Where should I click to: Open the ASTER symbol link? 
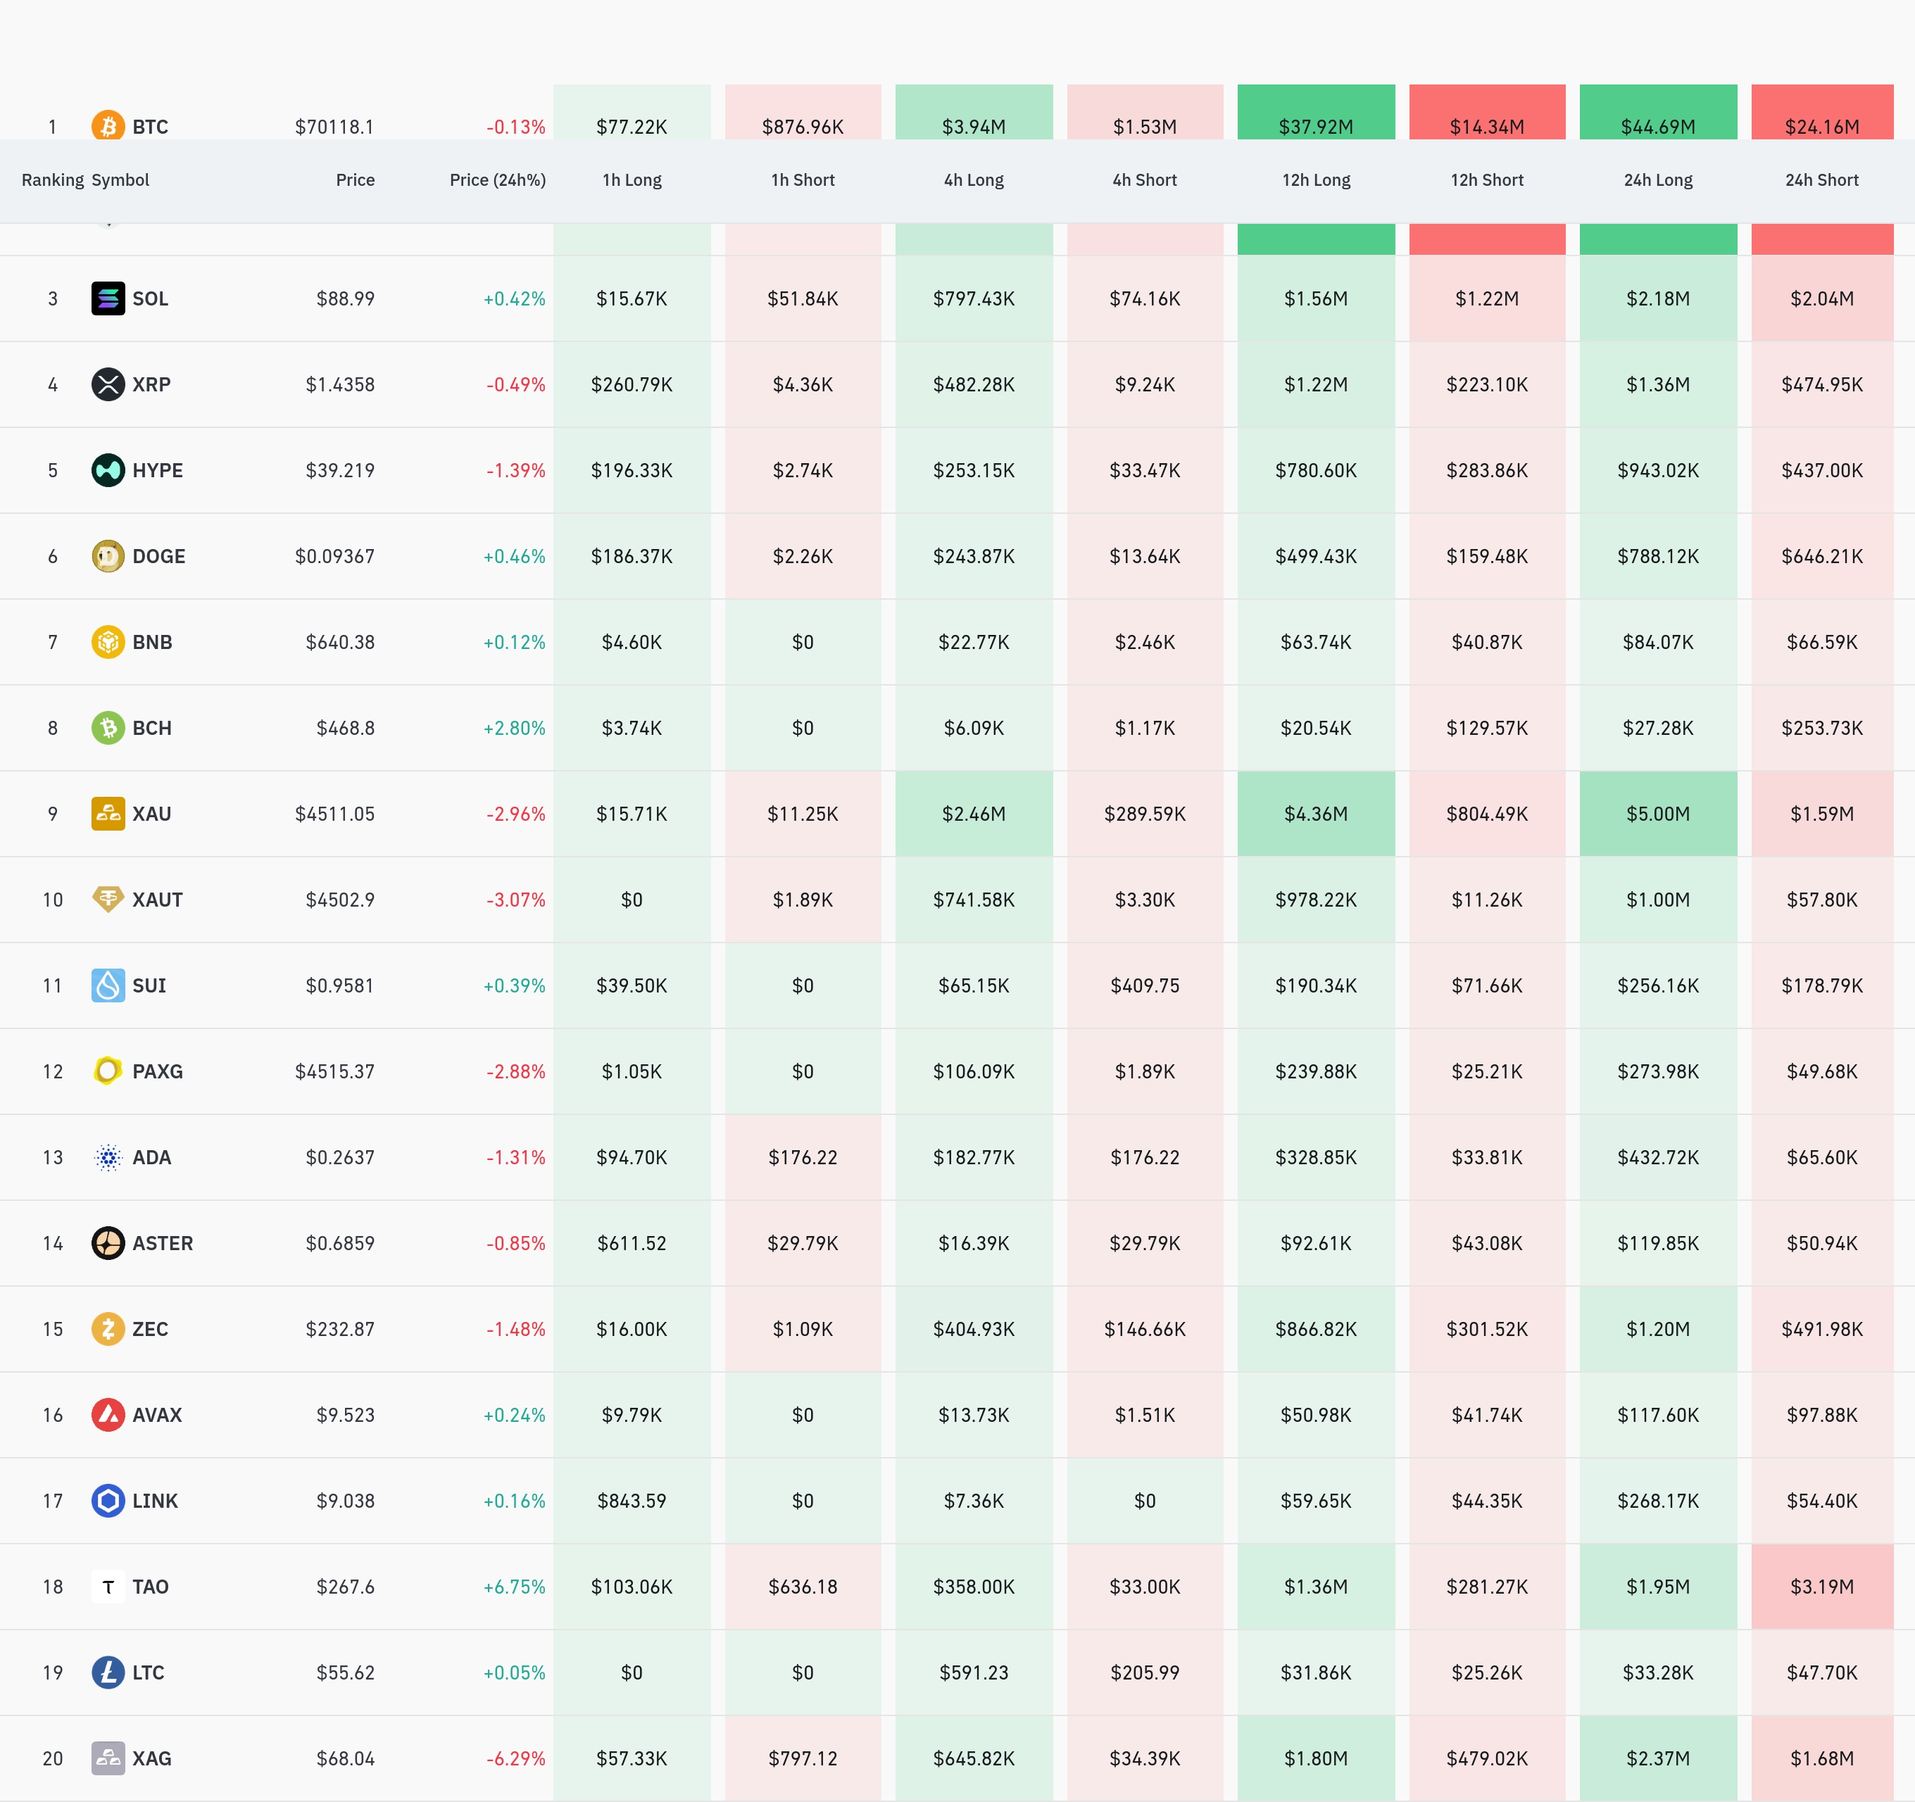click(162, 1243)
